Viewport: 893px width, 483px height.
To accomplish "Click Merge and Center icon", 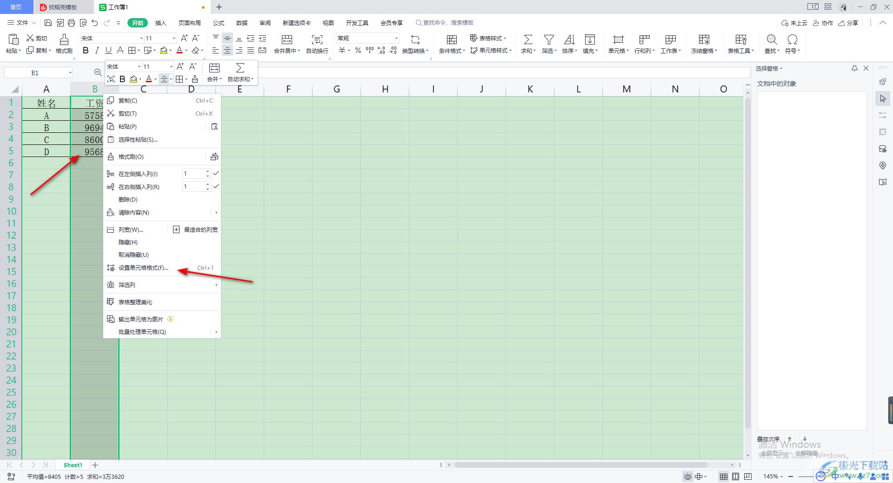I will tap(287, 39).
